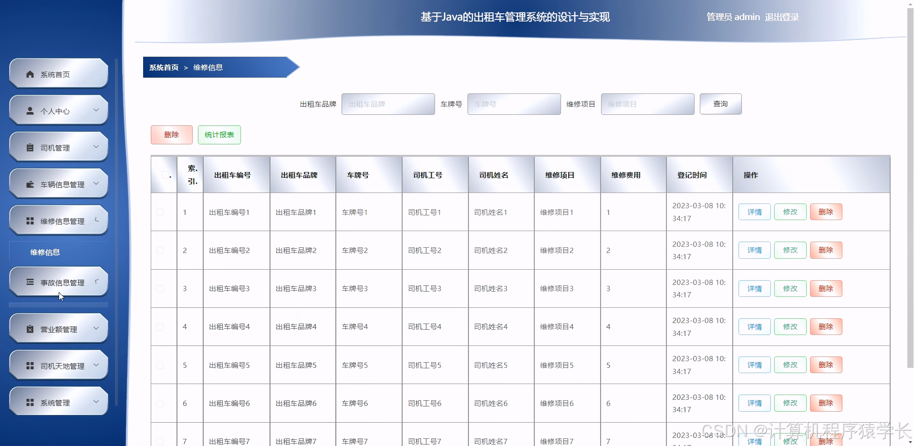Check the row 1 checkbox (出租车编号1)

tap(160, 212)
